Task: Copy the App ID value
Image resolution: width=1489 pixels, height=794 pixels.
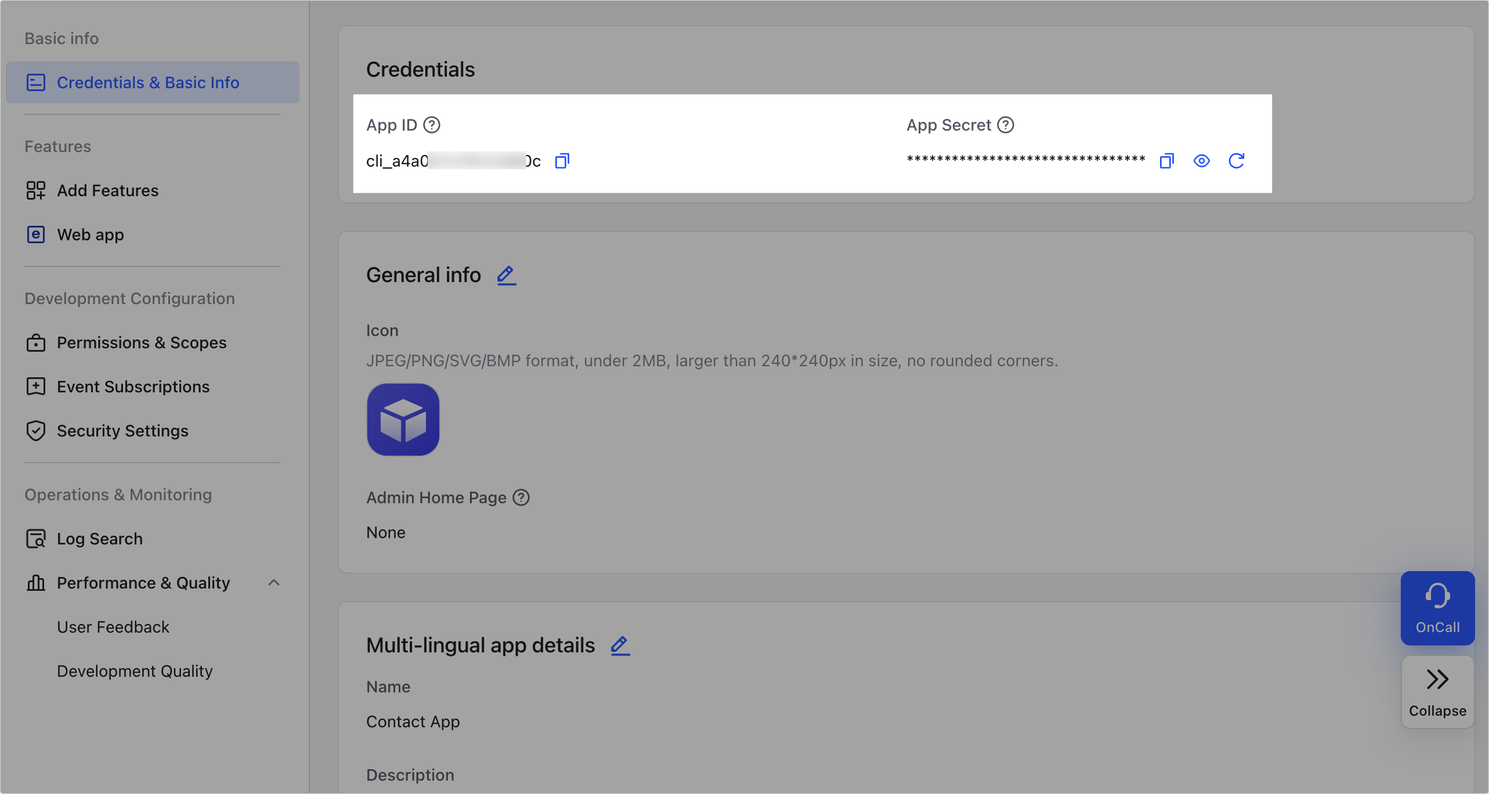Action: [x=562, y=161]
